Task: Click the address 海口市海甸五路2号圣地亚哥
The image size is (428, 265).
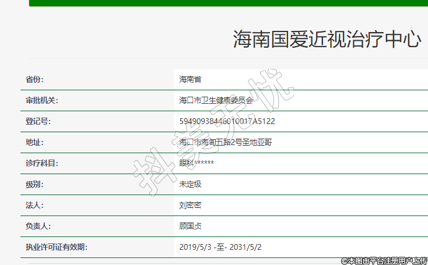Action: tap(225, 142)
